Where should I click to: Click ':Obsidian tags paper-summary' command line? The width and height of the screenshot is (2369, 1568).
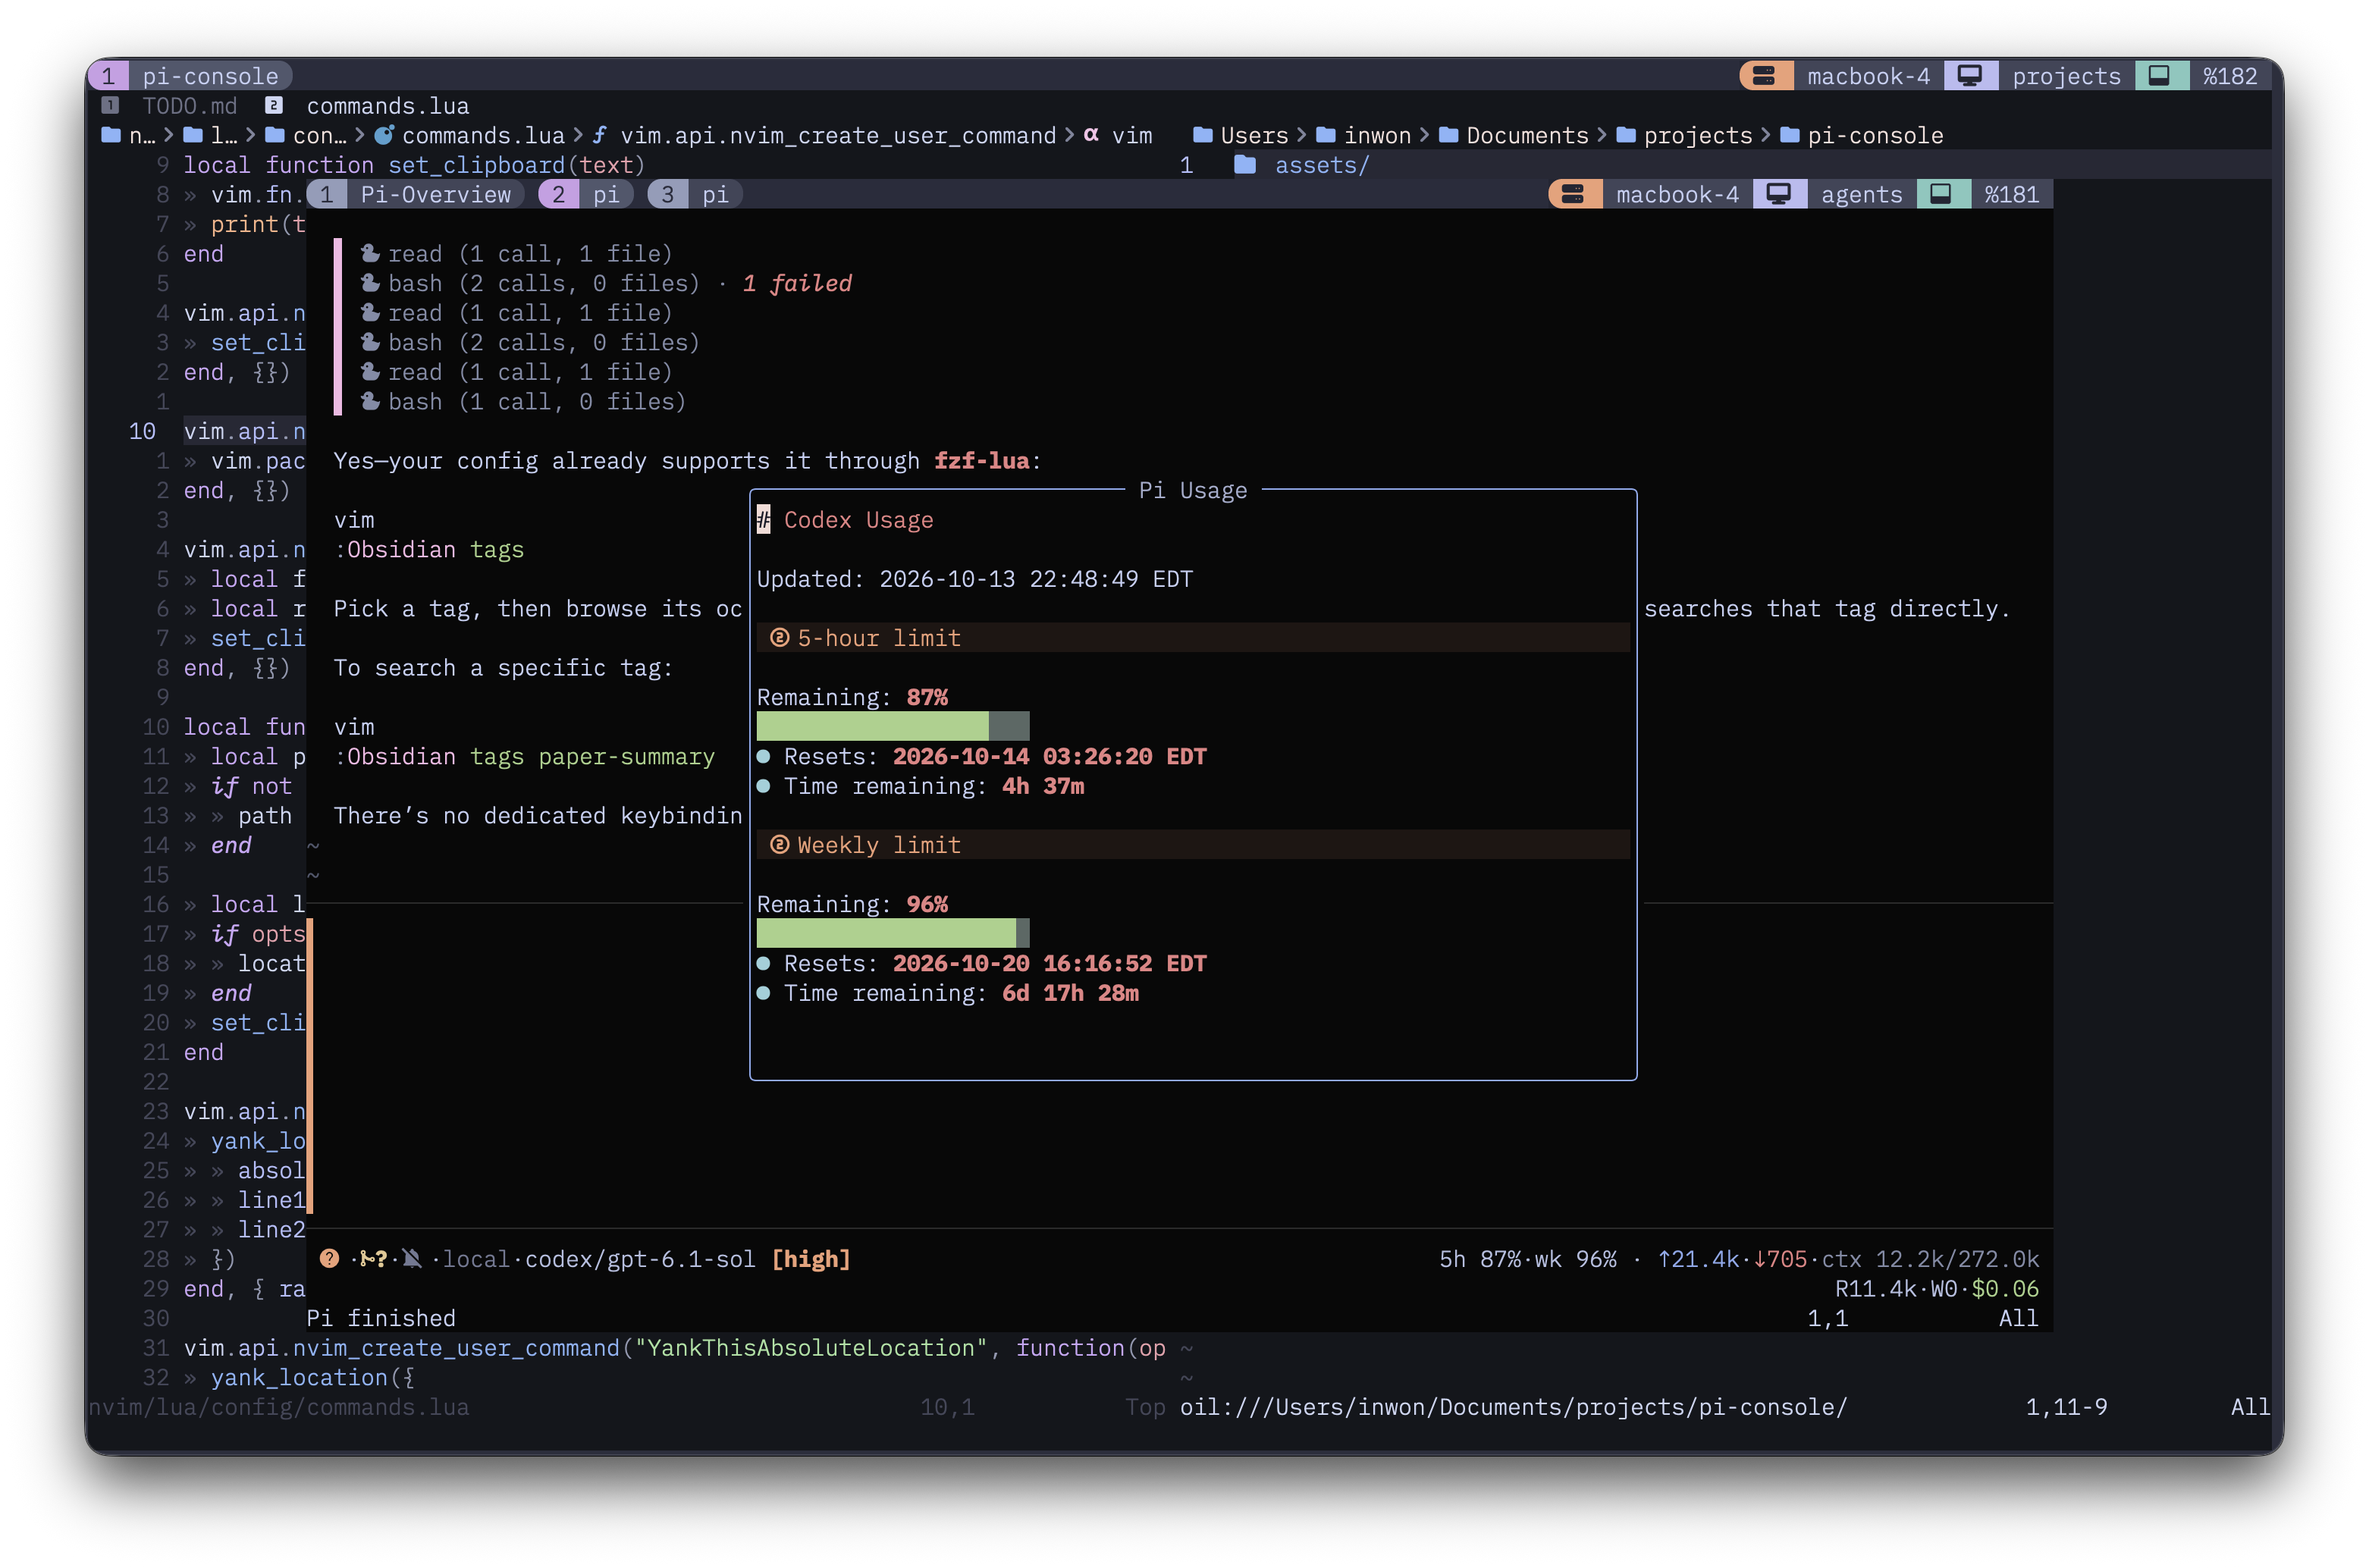[x=524, y=756]
